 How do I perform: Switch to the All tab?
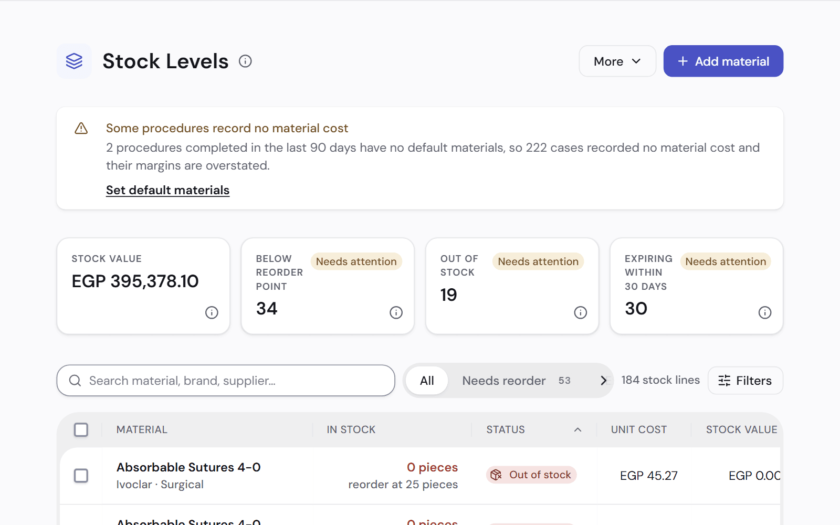[427, 381]
